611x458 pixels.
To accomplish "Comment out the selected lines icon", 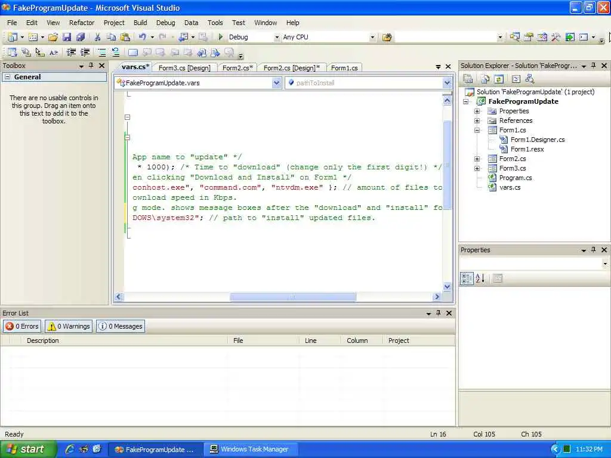I will click(x=101, y=52).
